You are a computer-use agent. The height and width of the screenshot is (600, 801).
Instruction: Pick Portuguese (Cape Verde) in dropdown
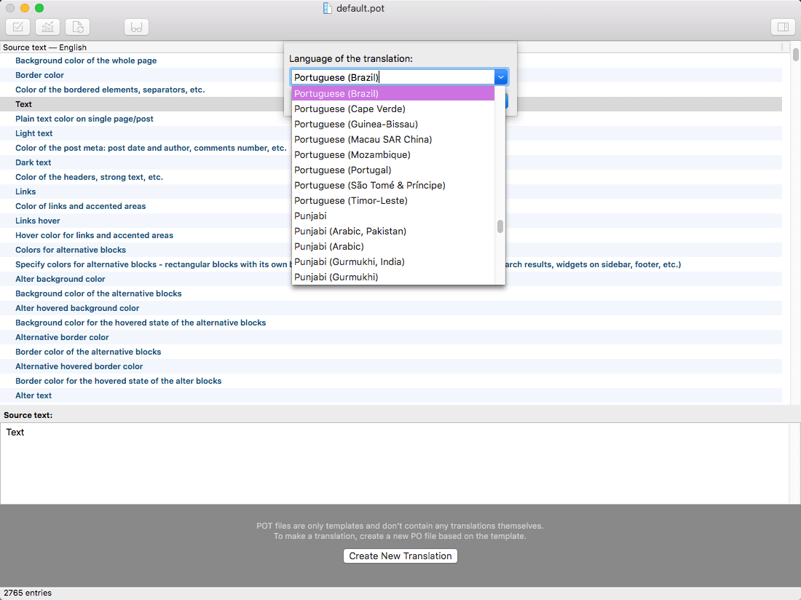[x=350, y=108]
